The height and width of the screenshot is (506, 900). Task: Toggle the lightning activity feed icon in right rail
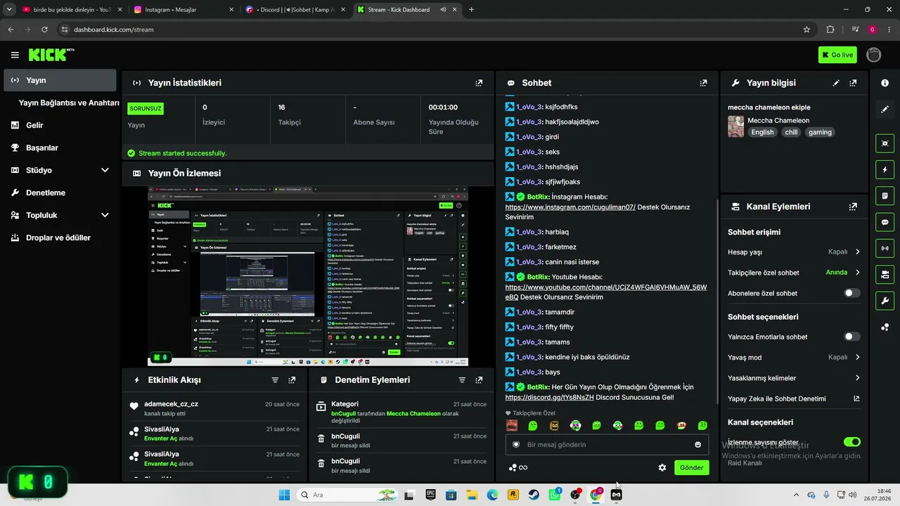(885, 169)
